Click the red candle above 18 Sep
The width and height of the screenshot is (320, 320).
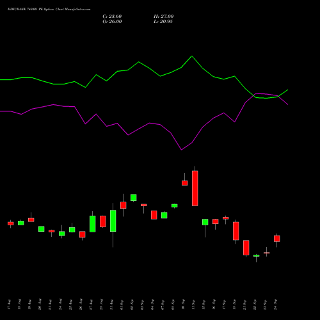click(236, 231)
